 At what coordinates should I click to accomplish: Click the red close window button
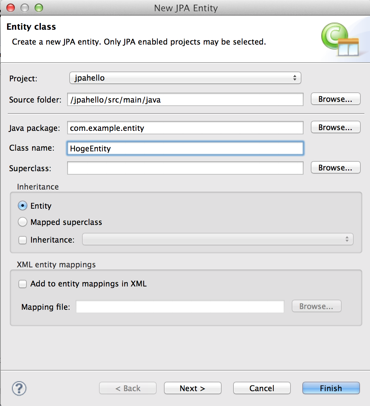click(x=11, y=8)
